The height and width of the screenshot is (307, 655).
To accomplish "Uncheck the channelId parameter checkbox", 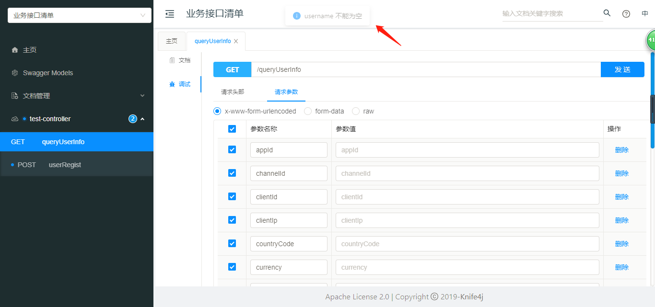I will pos(232,173).
